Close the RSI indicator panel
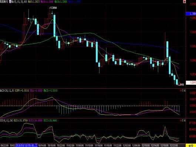This screenshot has width=196, height=147. coord(185,120)
